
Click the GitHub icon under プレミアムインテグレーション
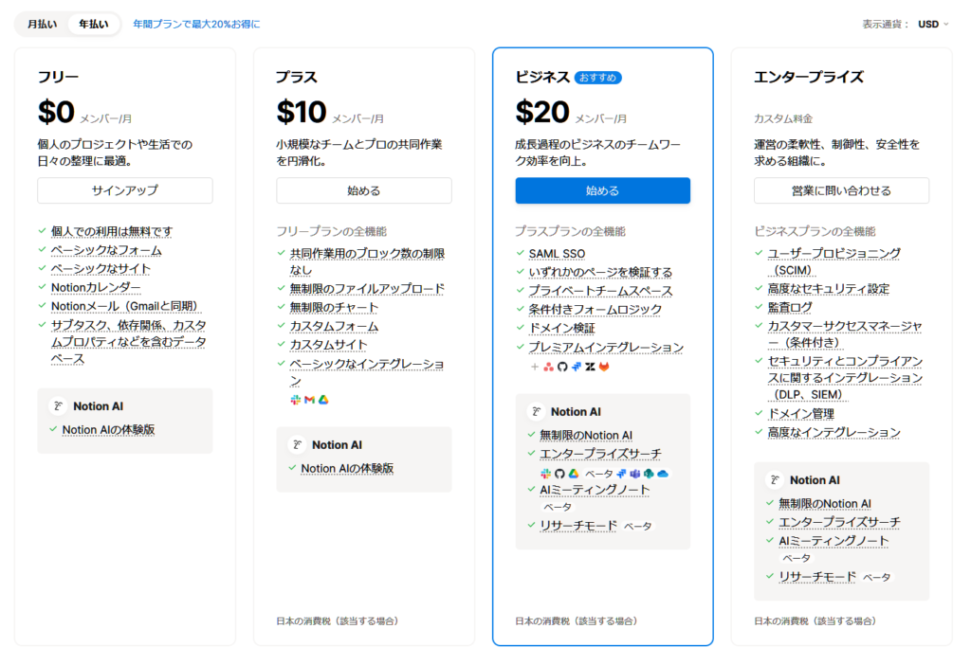click(x=562, y=367)
